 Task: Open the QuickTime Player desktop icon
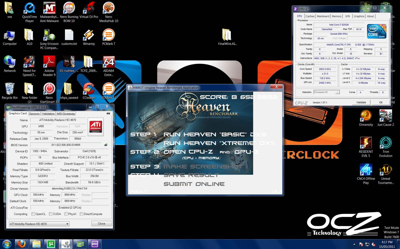click(x=29, y=12)
